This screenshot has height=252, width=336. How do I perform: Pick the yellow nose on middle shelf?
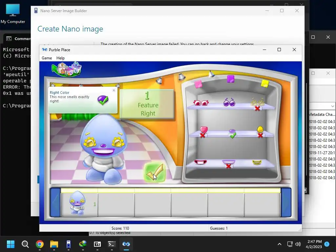tap(260, 129)
